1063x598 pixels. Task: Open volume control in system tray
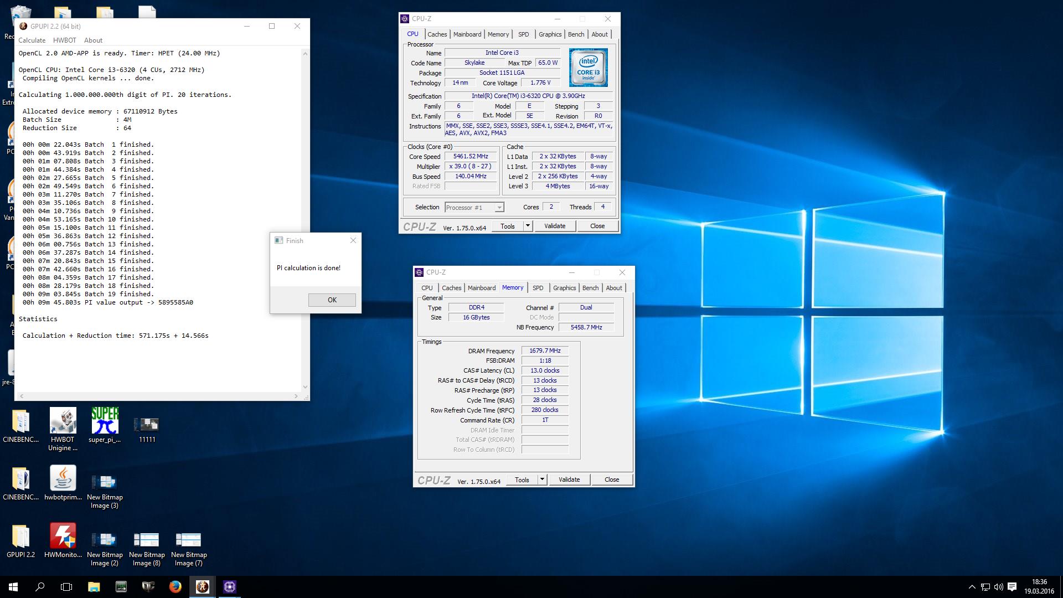999,587
